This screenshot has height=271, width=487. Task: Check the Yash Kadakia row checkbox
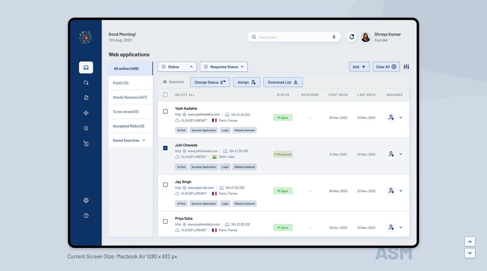[165, 112]
